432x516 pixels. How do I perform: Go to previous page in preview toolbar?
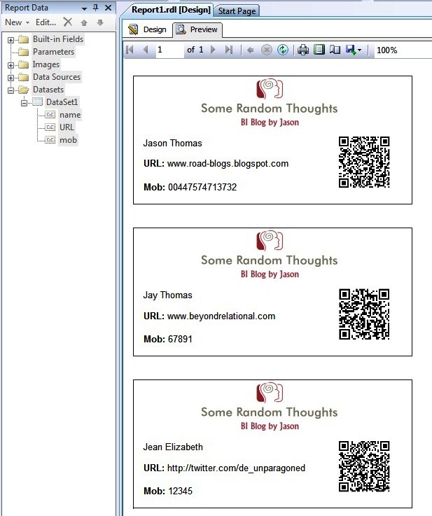[x=146, y=50]
